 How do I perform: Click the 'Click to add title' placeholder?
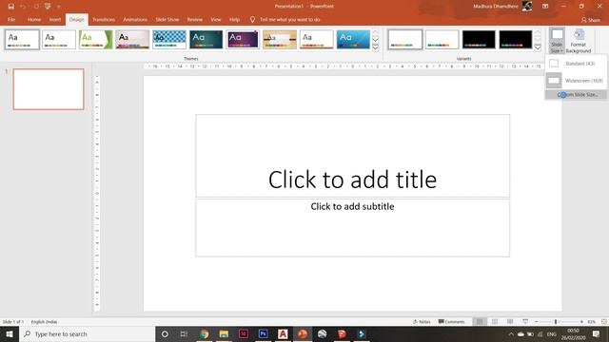(353, 156)
